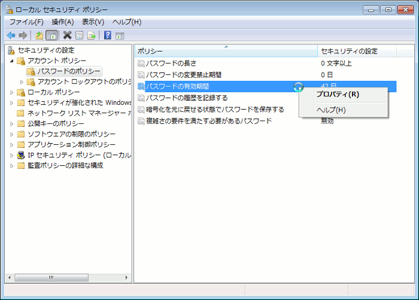Click the Forward arrow toolbar icon
Screen dimensions: 419x300
click(x=23, y=35)
